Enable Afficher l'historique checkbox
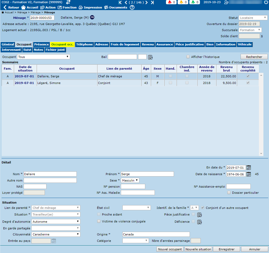This screenshot has height=253, width=269. pyautogui.click(x=188, y=57)
